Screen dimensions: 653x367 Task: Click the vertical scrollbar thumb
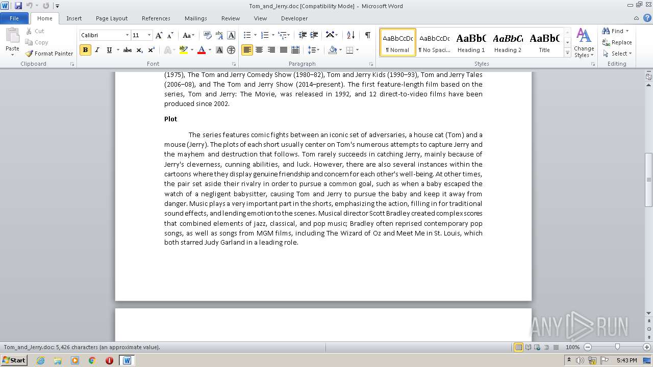(648, 179)
